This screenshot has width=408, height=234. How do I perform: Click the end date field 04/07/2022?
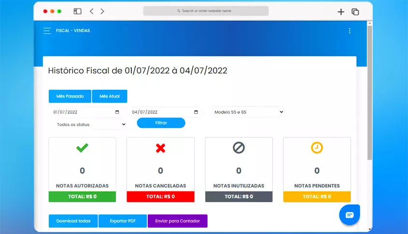165,112
